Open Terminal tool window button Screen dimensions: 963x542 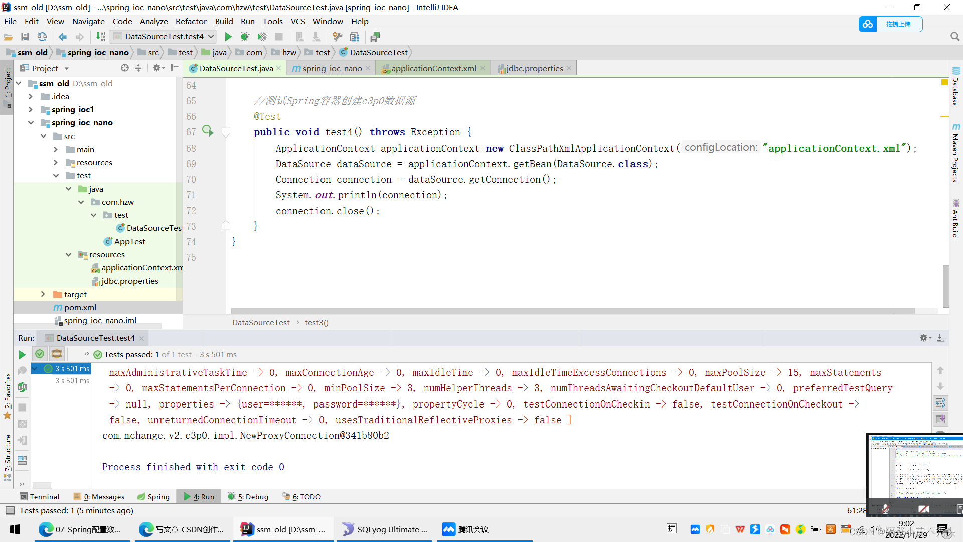click(39, 497)
